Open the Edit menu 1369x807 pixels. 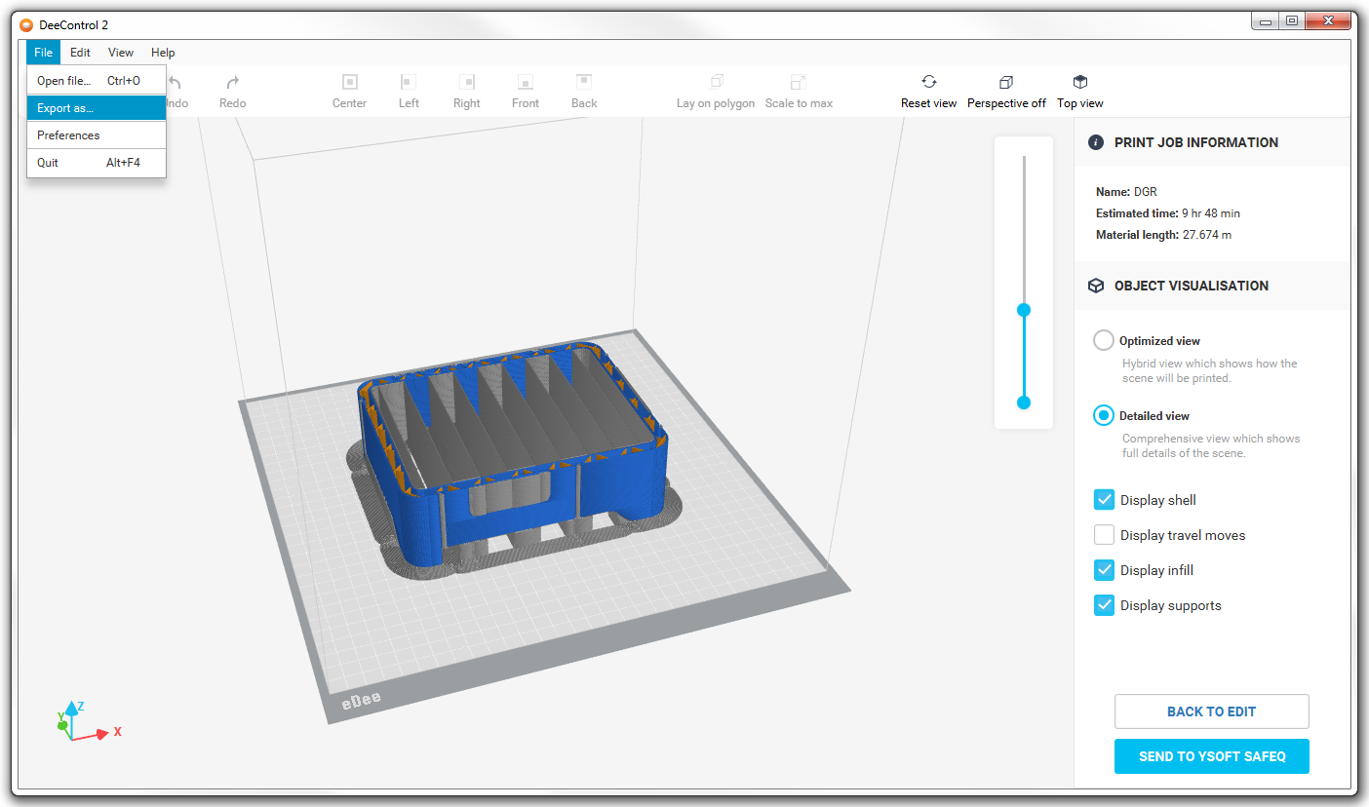coord(80,53)
